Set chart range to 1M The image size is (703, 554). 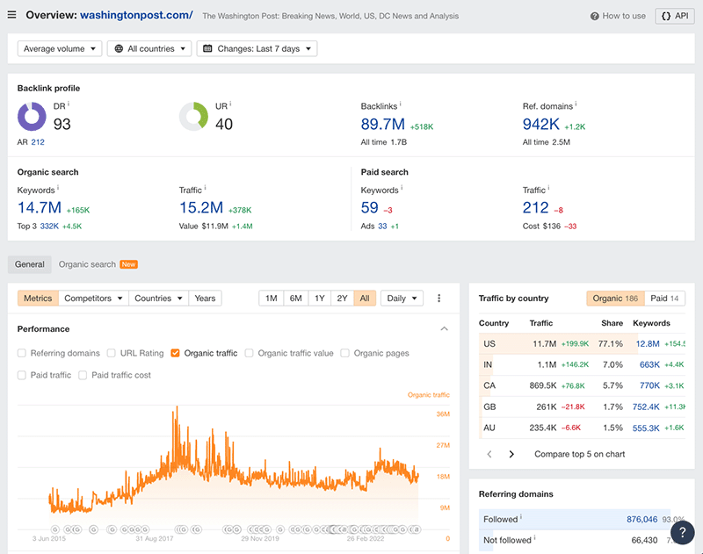point(272,299)
